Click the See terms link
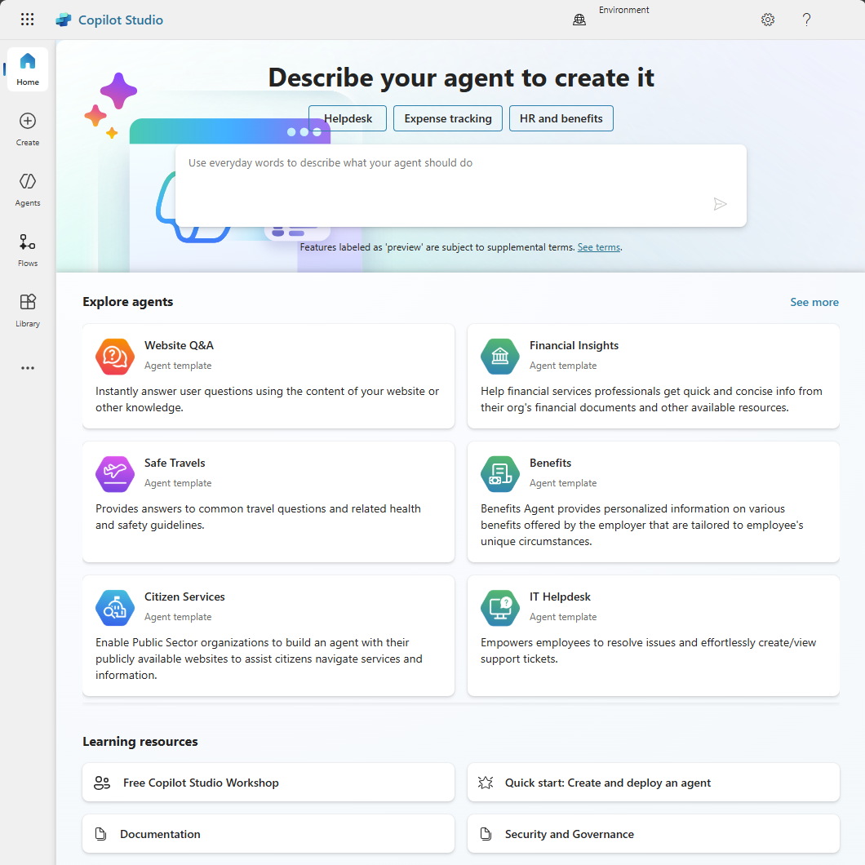The height and width of the screenshot is (865, 865). [598, 247]
